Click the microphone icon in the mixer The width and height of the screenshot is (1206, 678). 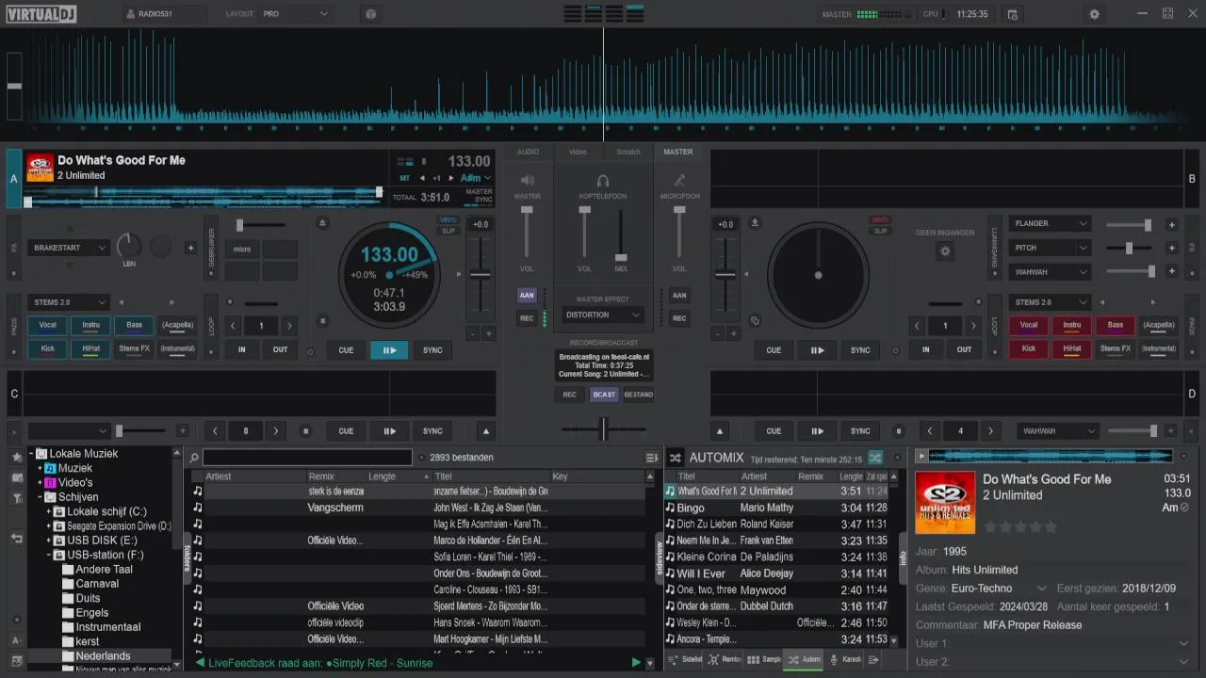click(x=679, y=180)
